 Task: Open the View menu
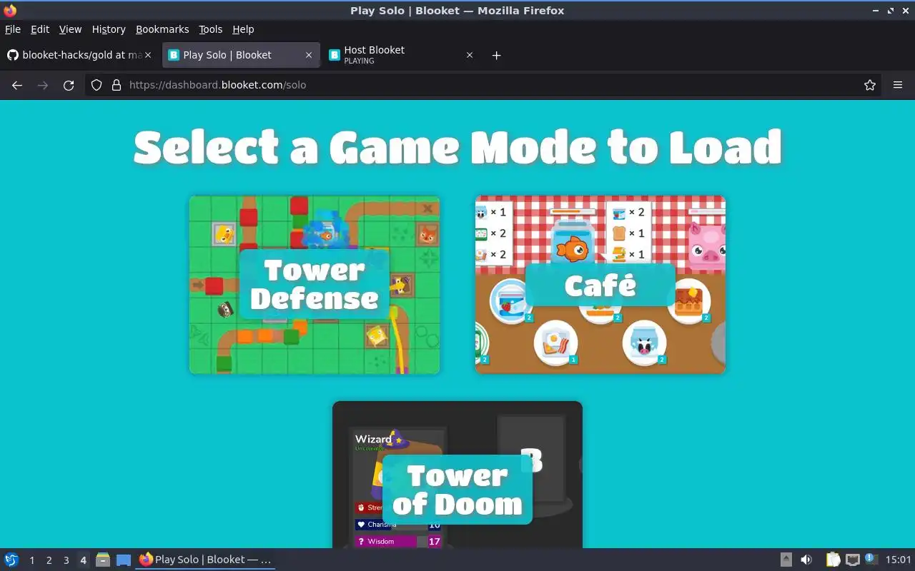point(70,29)
